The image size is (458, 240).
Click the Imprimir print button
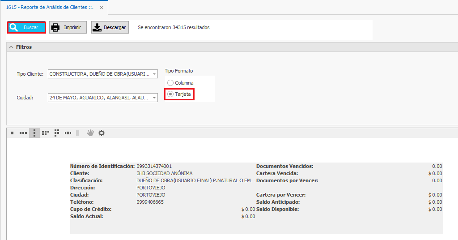(x=68, y=28)
